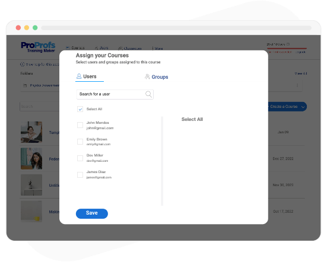This screenshot has width=327, height=262.
Task: Click the Search for a user field
Action: (115, 94)
